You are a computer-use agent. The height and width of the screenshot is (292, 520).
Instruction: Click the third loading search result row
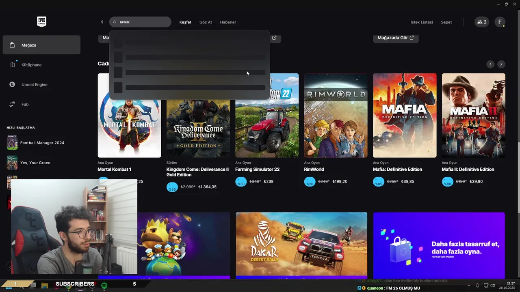189,73
